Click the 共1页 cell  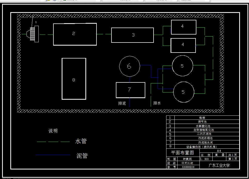[232, 155]
